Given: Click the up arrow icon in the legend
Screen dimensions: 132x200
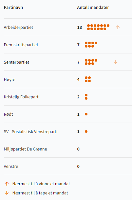Looking at the screenshot, I should click(7, 184).
